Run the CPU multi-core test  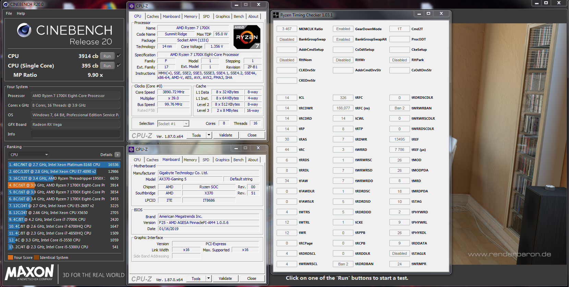click(x=107, y=56)
